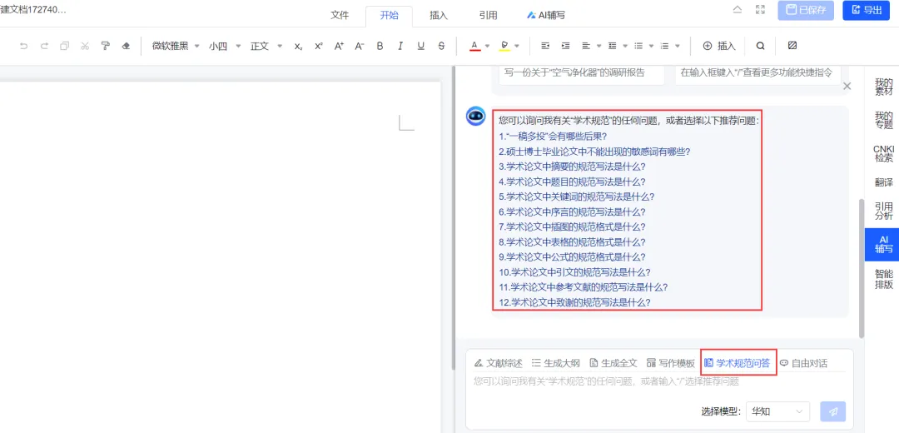
Task: Switch to the 引用 tab
Action: point(488,16)
